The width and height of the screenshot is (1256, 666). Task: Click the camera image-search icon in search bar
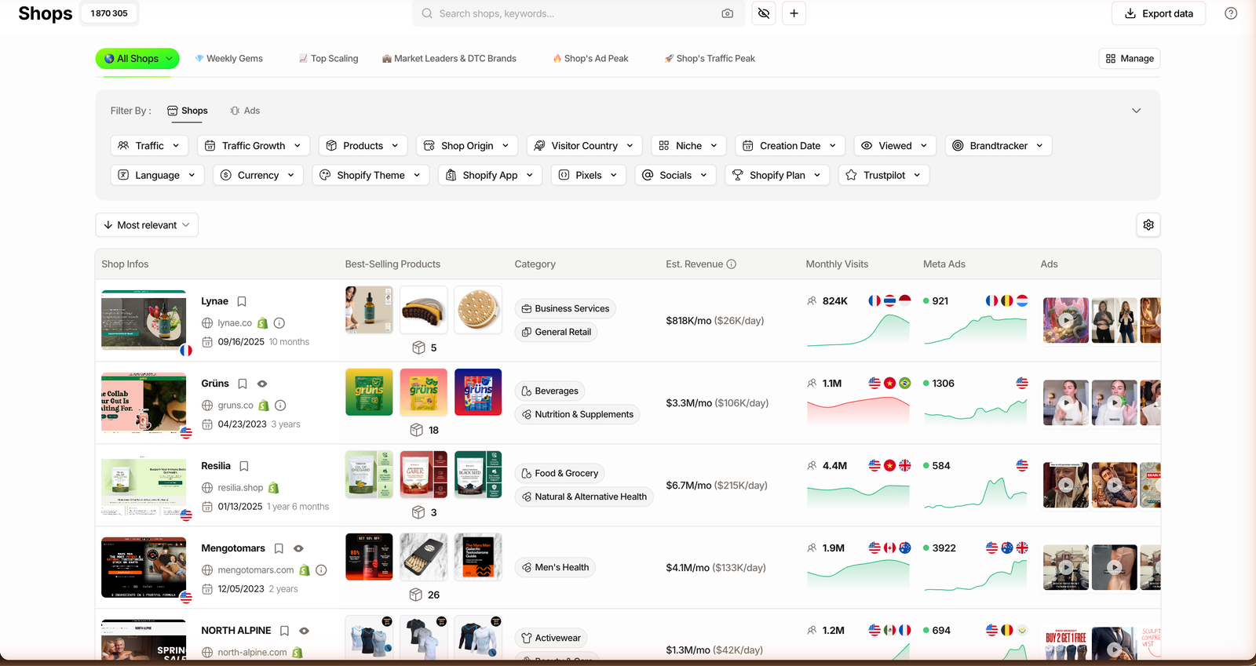(x=728, y=13)
